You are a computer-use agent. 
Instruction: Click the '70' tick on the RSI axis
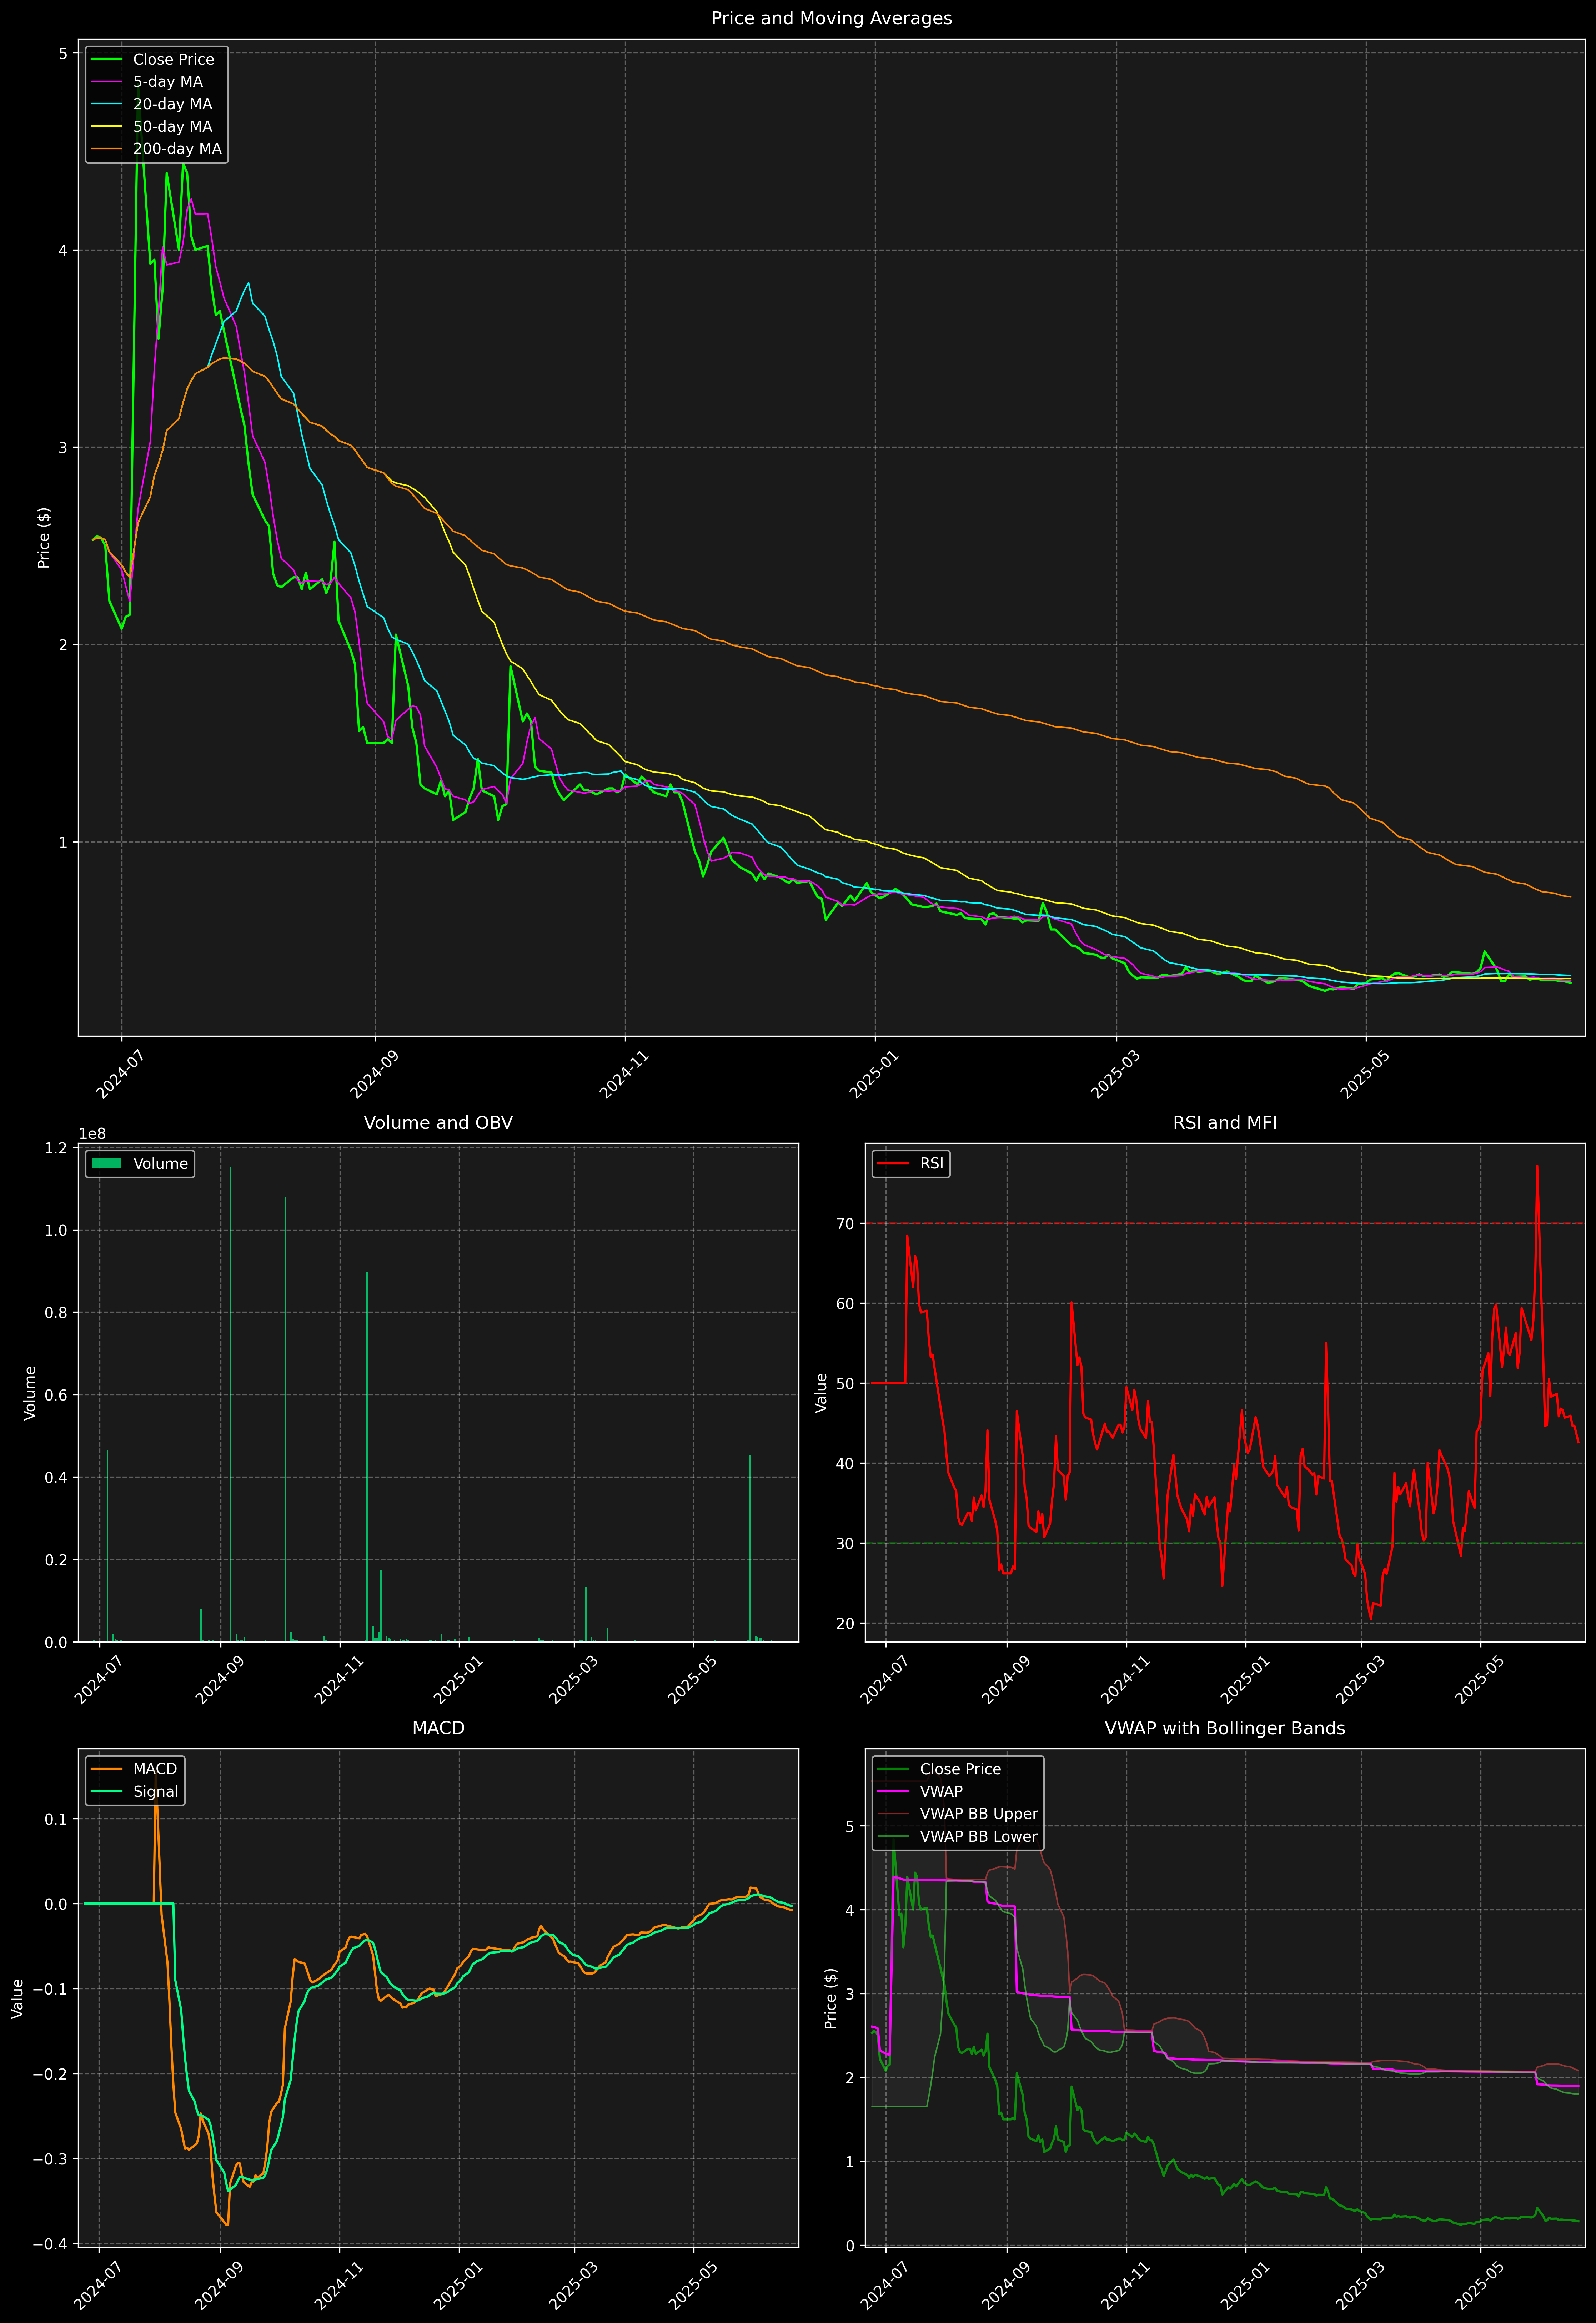846,1223
